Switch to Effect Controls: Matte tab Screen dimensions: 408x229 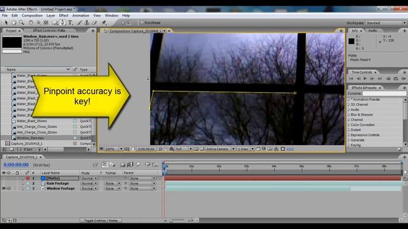[x=49, y=31]
